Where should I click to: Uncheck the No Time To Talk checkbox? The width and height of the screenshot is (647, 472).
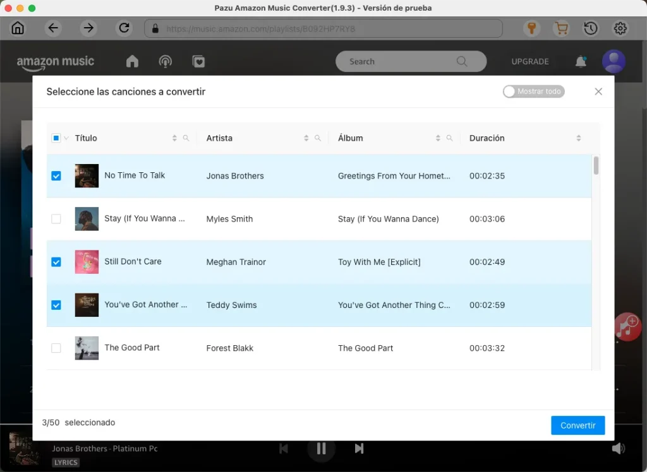pyautogui.click(x=56, y=175)
